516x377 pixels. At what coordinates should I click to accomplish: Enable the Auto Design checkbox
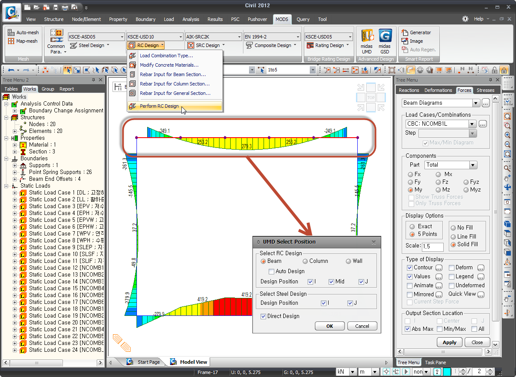tap(271, 271)
